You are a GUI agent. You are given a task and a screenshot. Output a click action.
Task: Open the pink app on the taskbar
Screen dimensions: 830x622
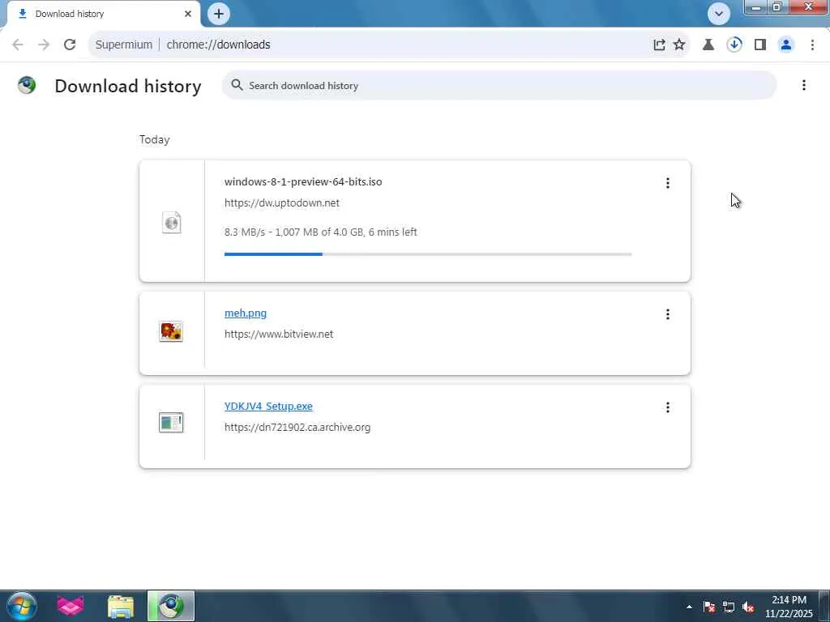click(x=71, y=606)
